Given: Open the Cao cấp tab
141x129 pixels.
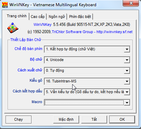Looking at the screenshot, I should click(x=38, y=17).
